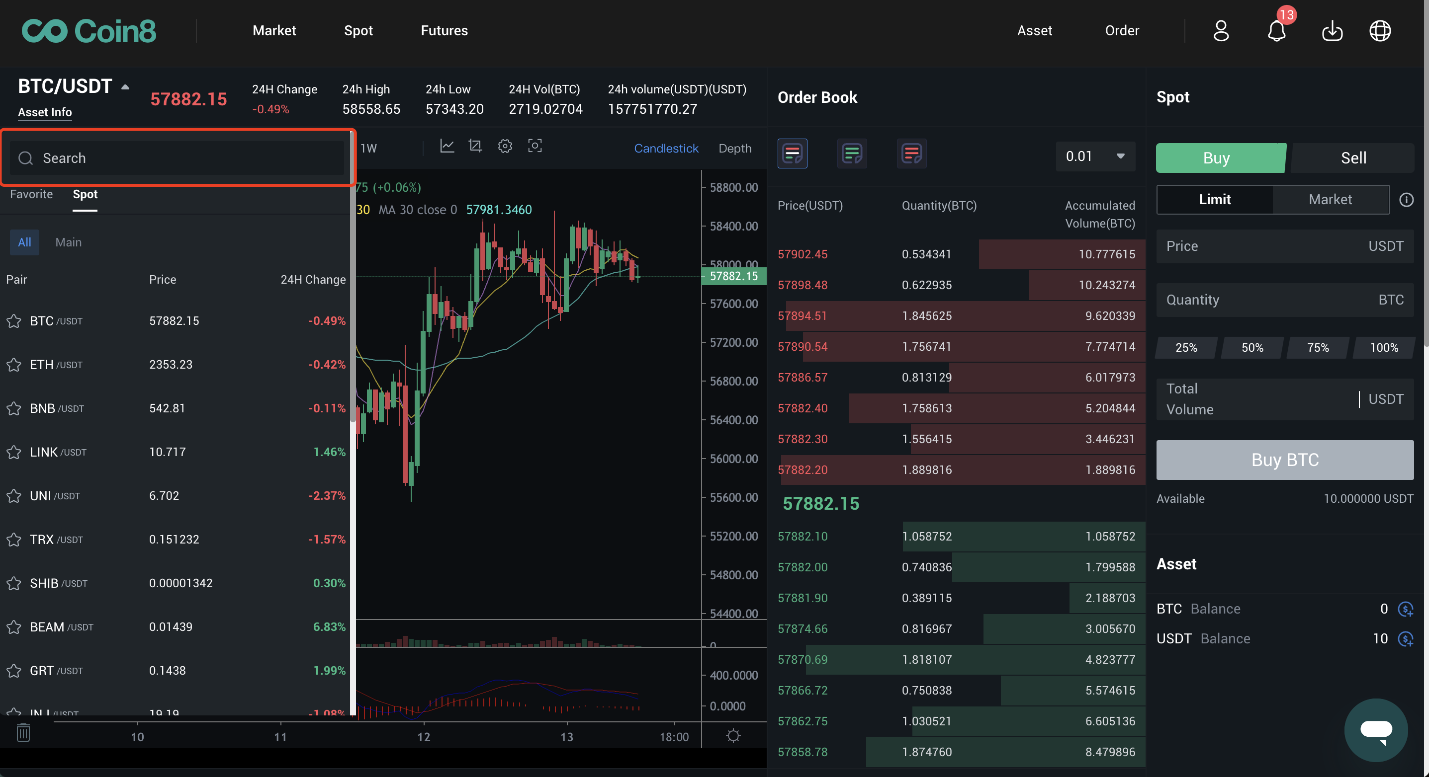The height and width of the screenshot is (777, 1429).
Task: Open the Asset Info link
Action: click(x=45, y=112)
